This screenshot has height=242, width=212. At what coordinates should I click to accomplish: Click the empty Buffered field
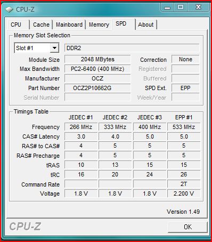tap(185, 78)
